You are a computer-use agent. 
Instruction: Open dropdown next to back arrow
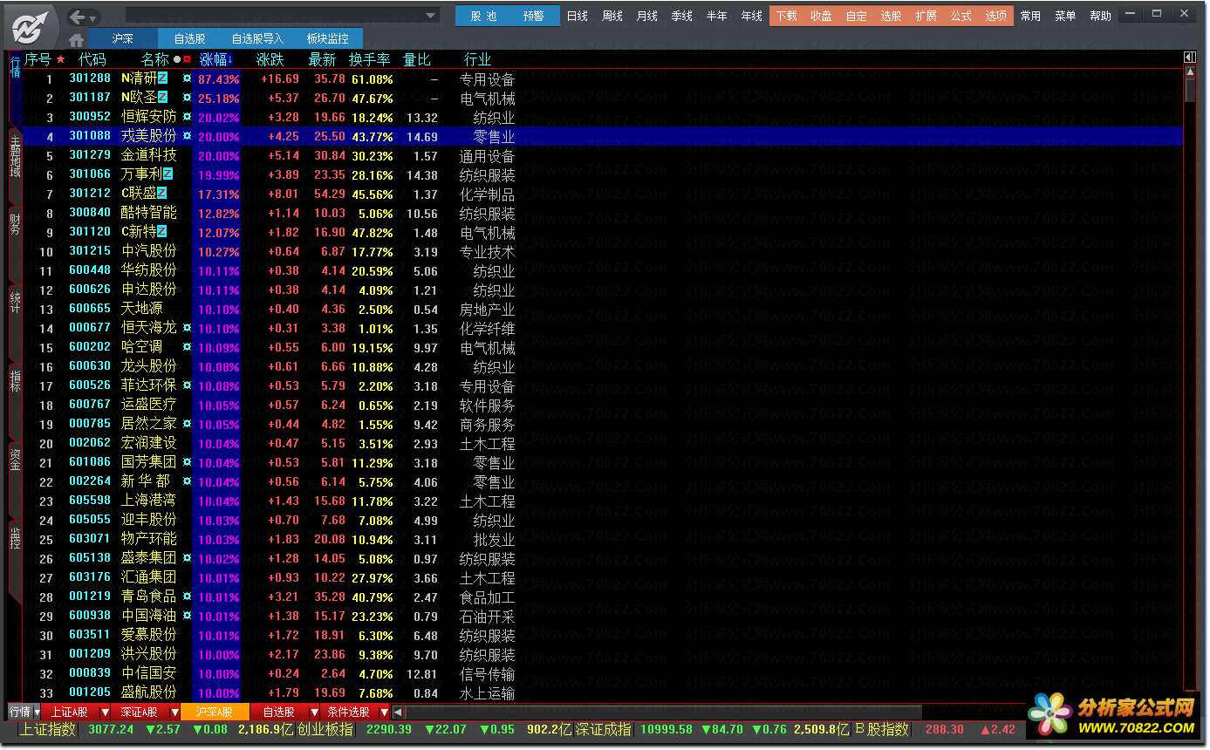93,17
